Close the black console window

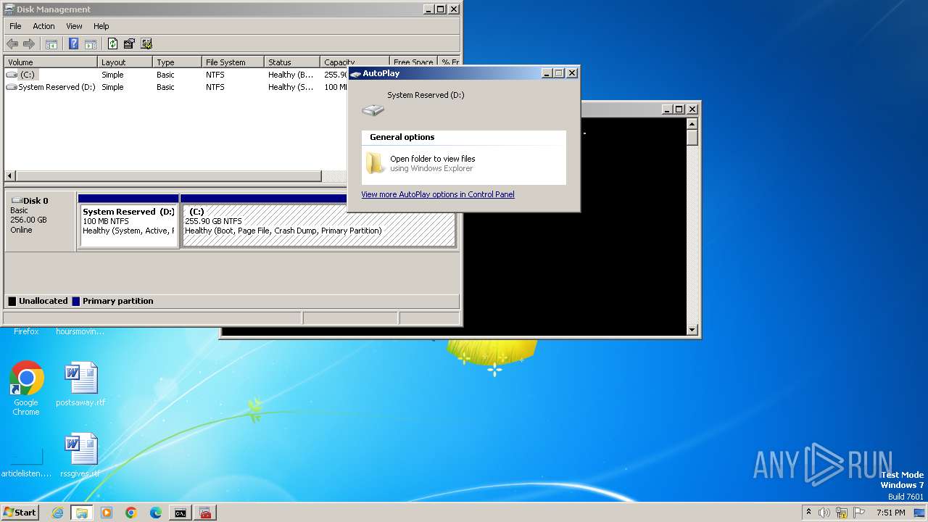click(692, 109)
